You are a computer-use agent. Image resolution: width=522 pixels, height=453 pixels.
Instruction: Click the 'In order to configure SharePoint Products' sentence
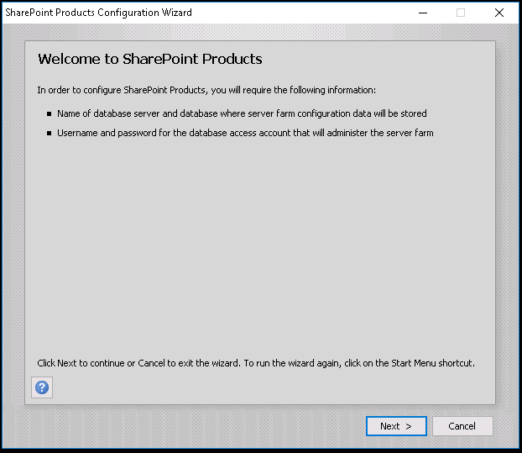click(206, 90)
